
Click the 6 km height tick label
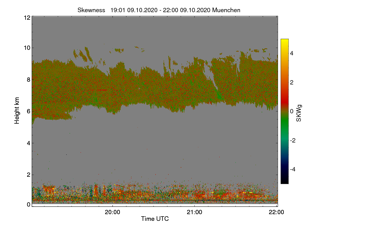point(28,111)
